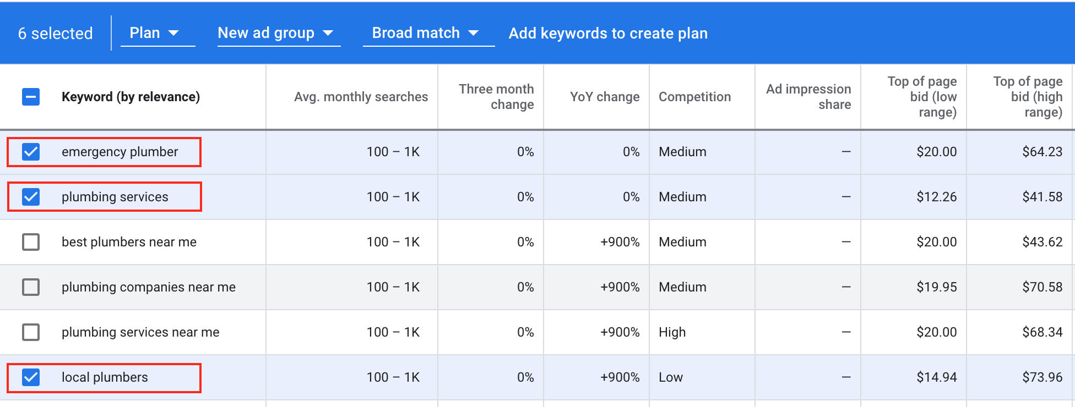The image size is (1075, 407).
Task: Sort by Top of page bid high range
Action: 1028,97
